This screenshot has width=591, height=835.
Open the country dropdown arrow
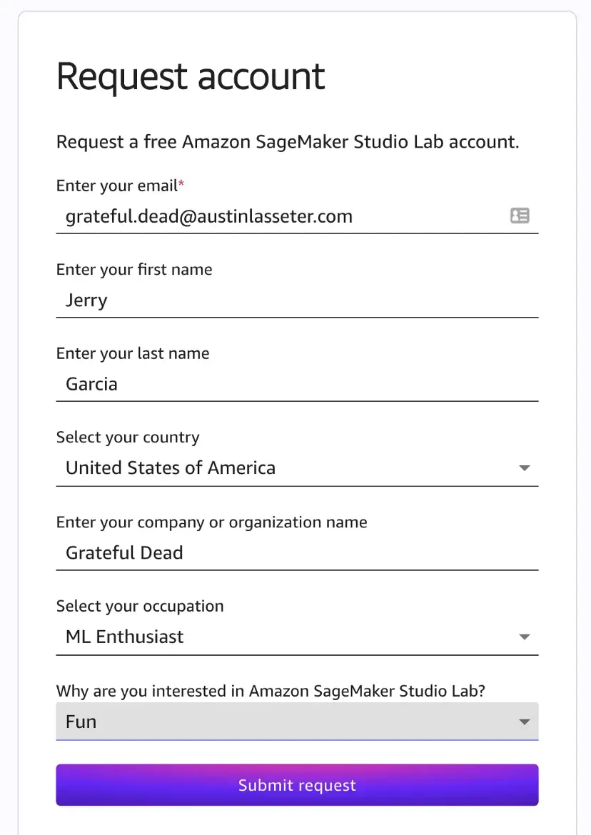[x=525, y=468]
